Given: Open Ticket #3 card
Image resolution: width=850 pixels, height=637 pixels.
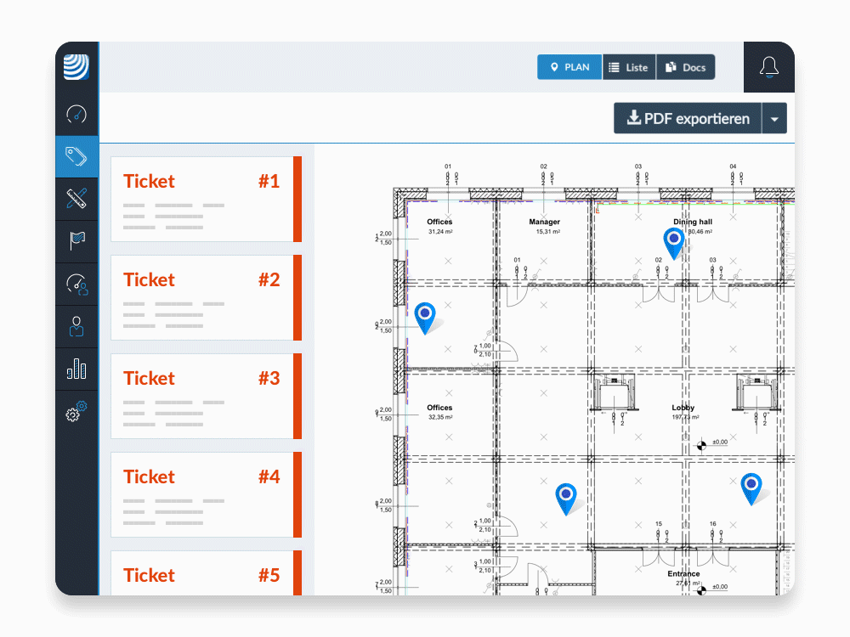Looking at the screenshot, I should [x=202, y=396].
